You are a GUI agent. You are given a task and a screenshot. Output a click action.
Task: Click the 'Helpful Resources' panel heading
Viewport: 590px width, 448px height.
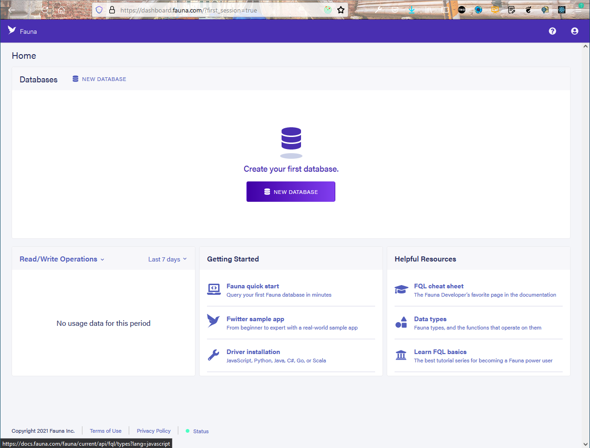[425, 259]
